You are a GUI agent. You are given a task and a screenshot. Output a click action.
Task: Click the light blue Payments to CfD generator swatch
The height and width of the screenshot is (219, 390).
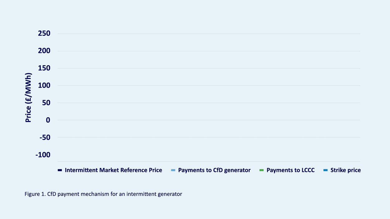pos(174,170)
